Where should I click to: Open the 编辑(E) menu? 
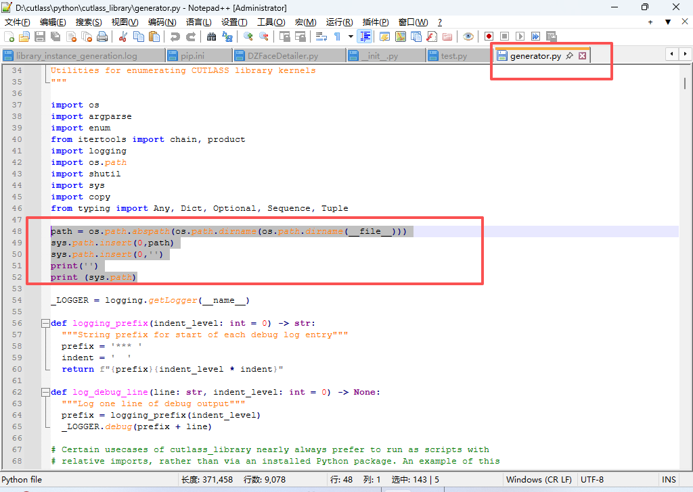click(53, 22)
